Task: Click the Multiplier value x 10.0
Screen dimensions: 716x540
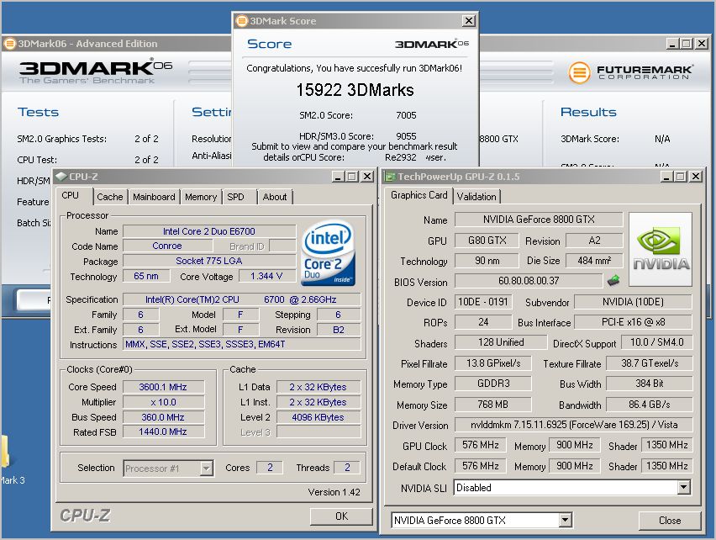Action: [x=163, y=402]
